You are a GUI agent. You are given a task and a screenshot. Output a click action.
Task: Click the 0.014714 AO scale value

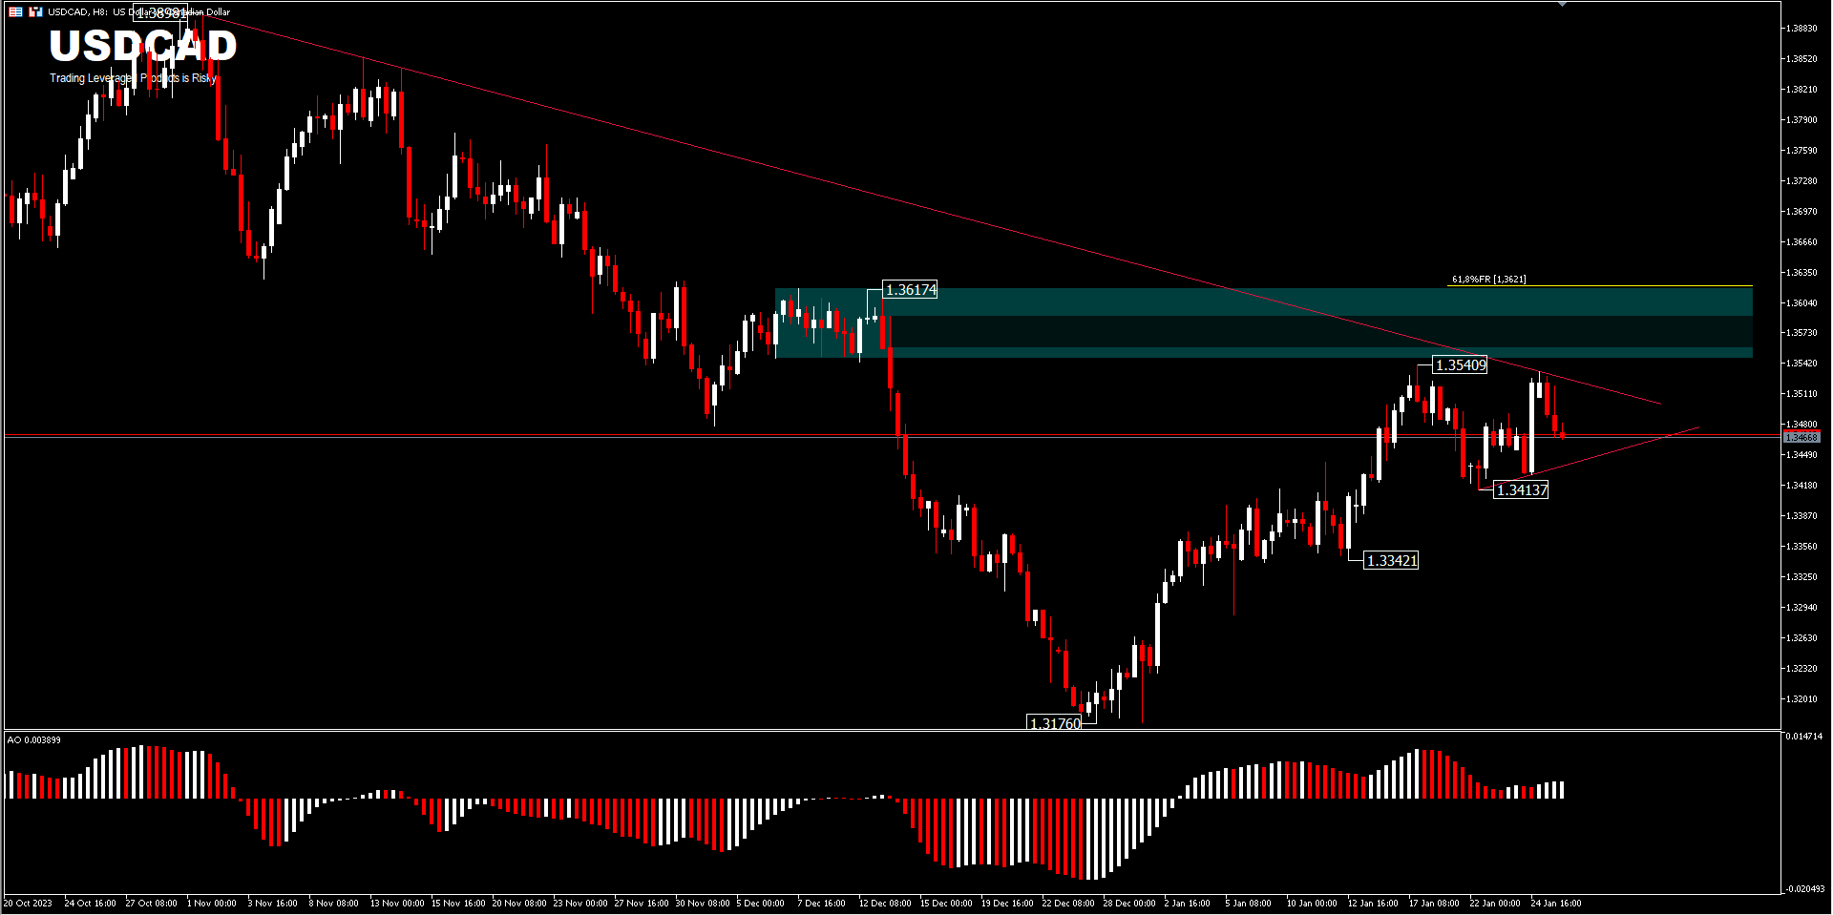click(1804, 737)
